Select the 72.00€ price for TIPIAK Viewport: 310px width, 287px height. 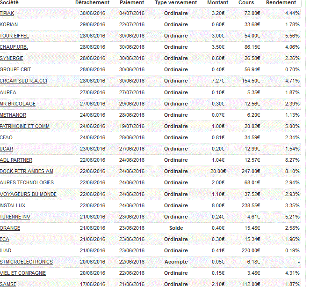(252, 13)
